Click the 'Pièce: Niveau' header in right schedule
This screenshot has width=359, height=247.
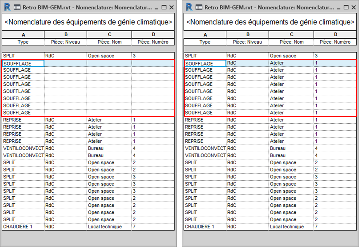(248, 42)
